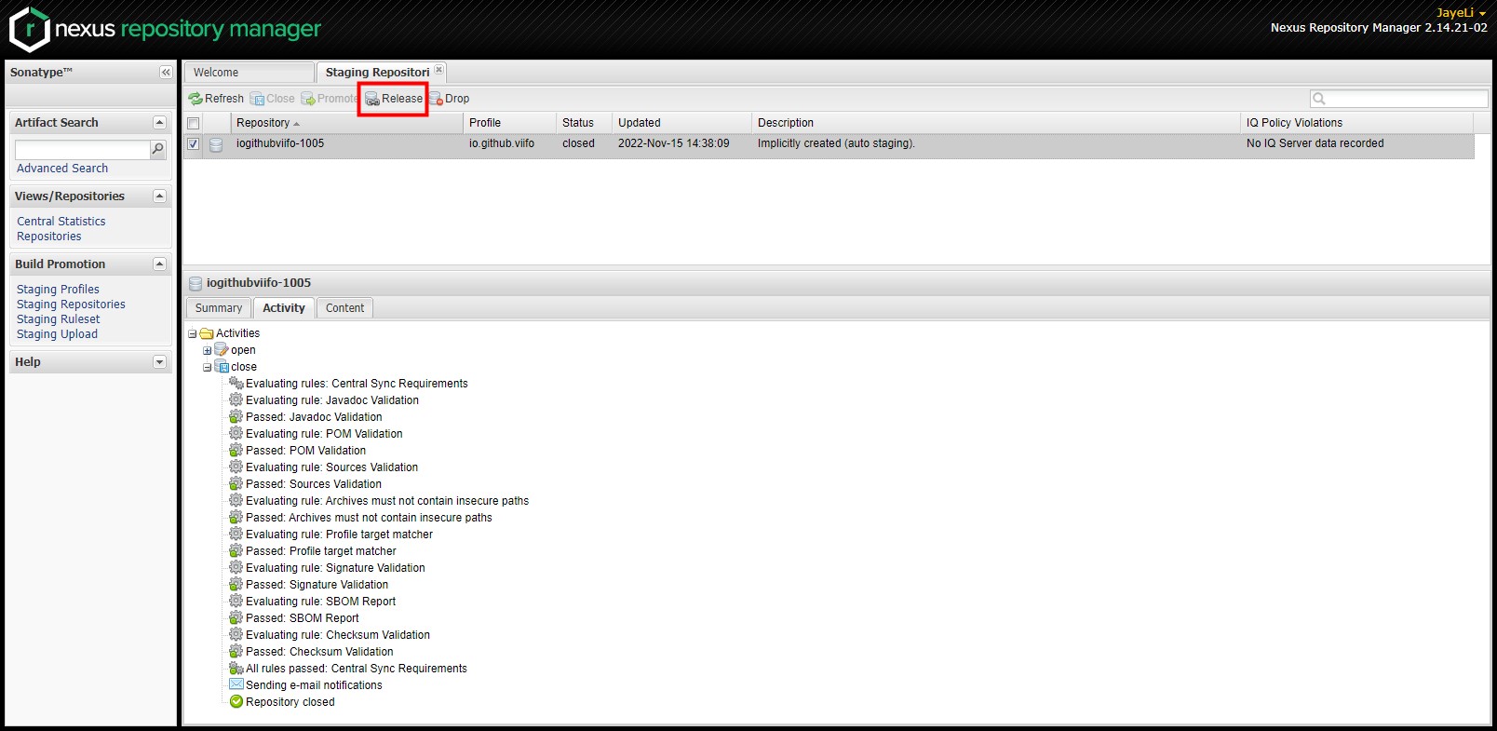Select 'Passed: Profile target matcher' entry
This screenshot has height=731, width=1497.
point(320,551)
